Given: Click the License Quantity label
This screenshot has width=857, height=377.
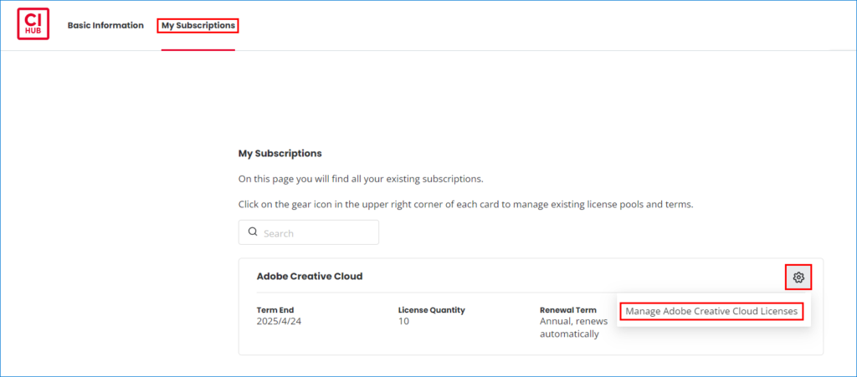Looking at the screenshot, I should [431, 310].
